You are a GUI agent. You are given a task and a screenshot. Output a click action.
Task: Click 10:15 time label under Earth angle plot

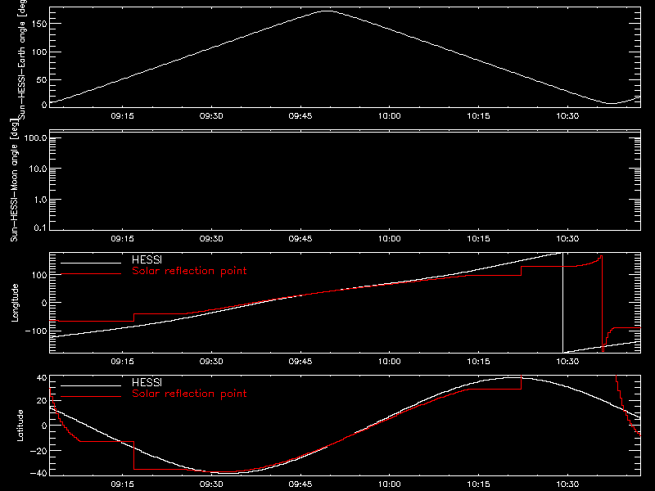coord(478,116)
